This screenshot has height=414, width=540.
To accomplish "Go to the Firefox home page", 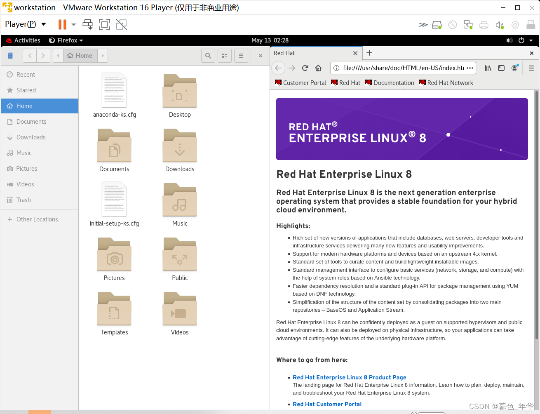I will pos(318,68).
